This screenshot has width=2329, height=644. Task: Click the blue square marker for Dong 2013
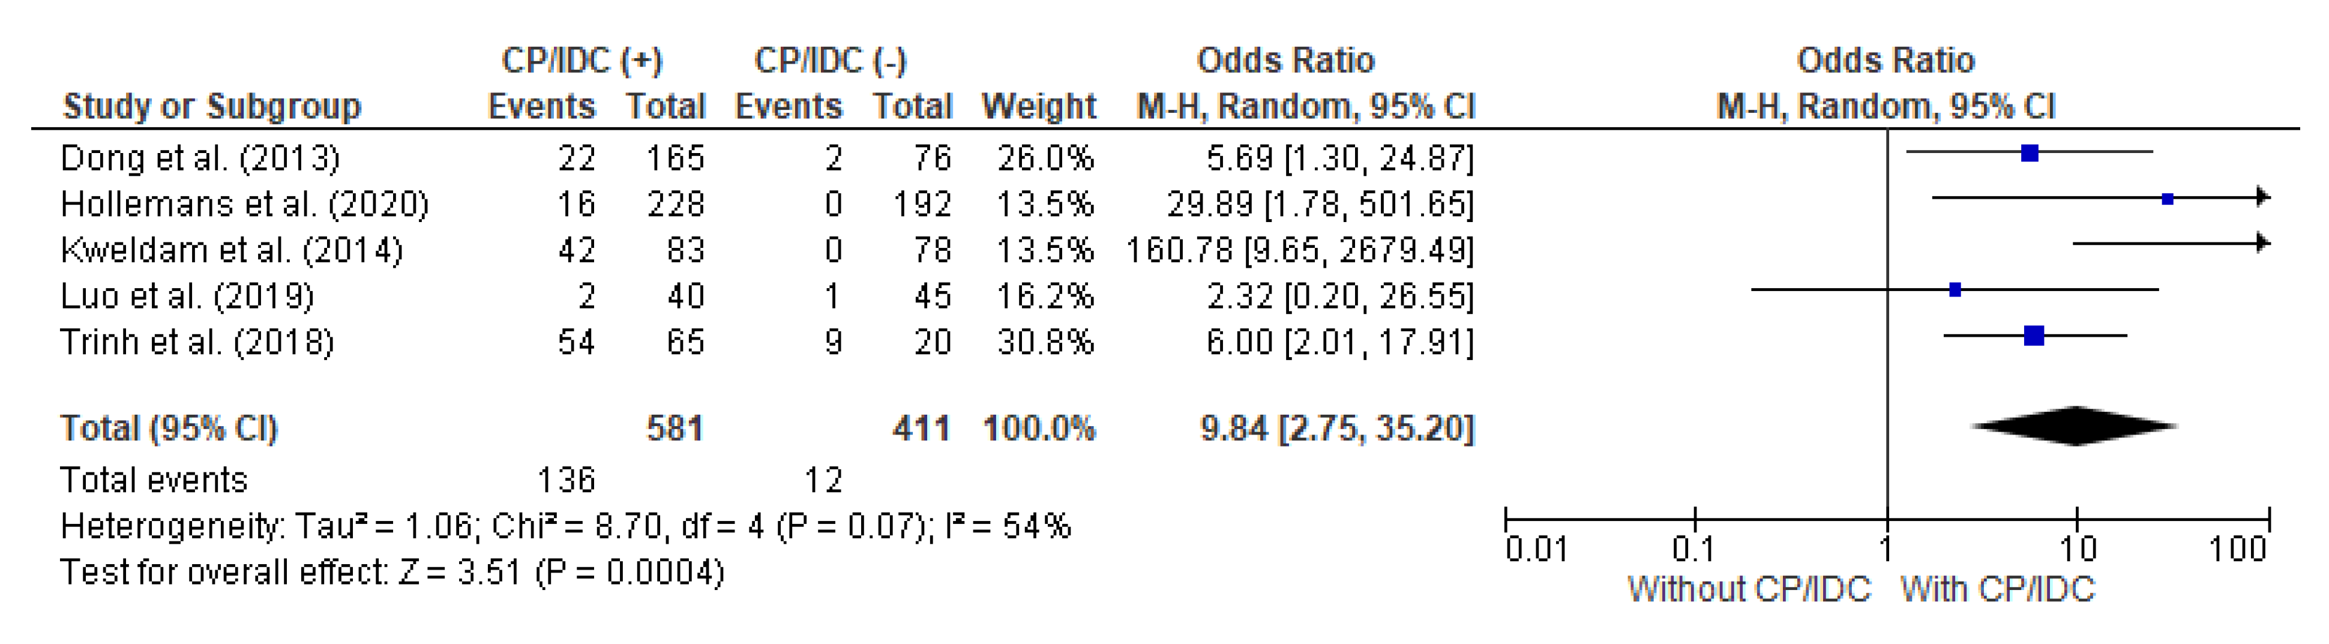pyautogui.click(x=2030, y=153)
